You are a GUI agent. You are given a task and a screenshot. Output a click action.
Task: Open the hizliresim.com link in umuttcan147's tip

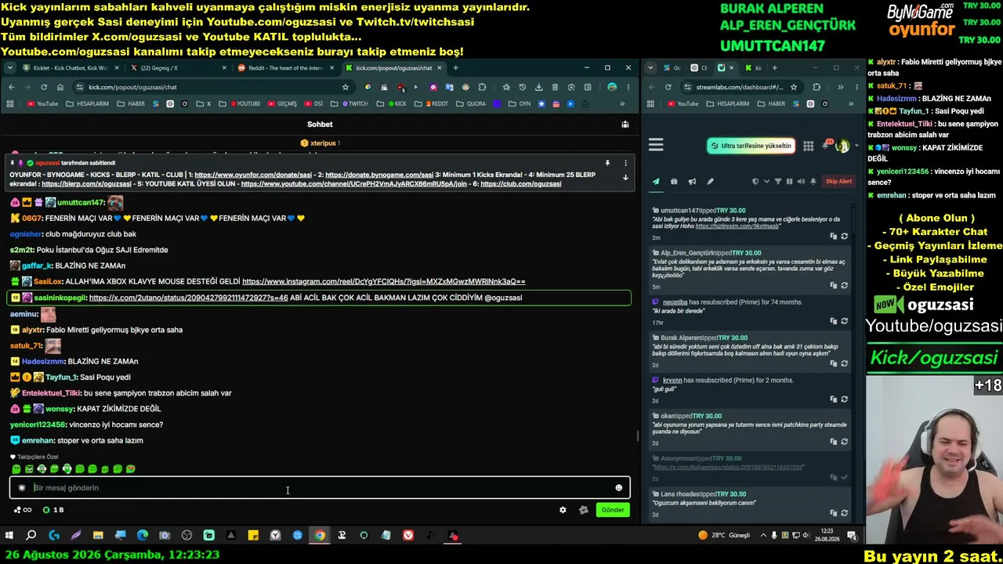[x=737, y=226]
